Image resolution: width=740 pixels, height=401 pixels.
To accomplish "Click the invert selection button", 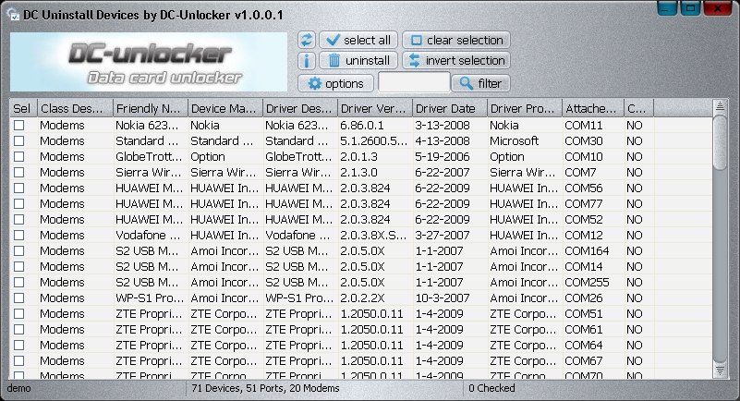I will pos(456,60).
